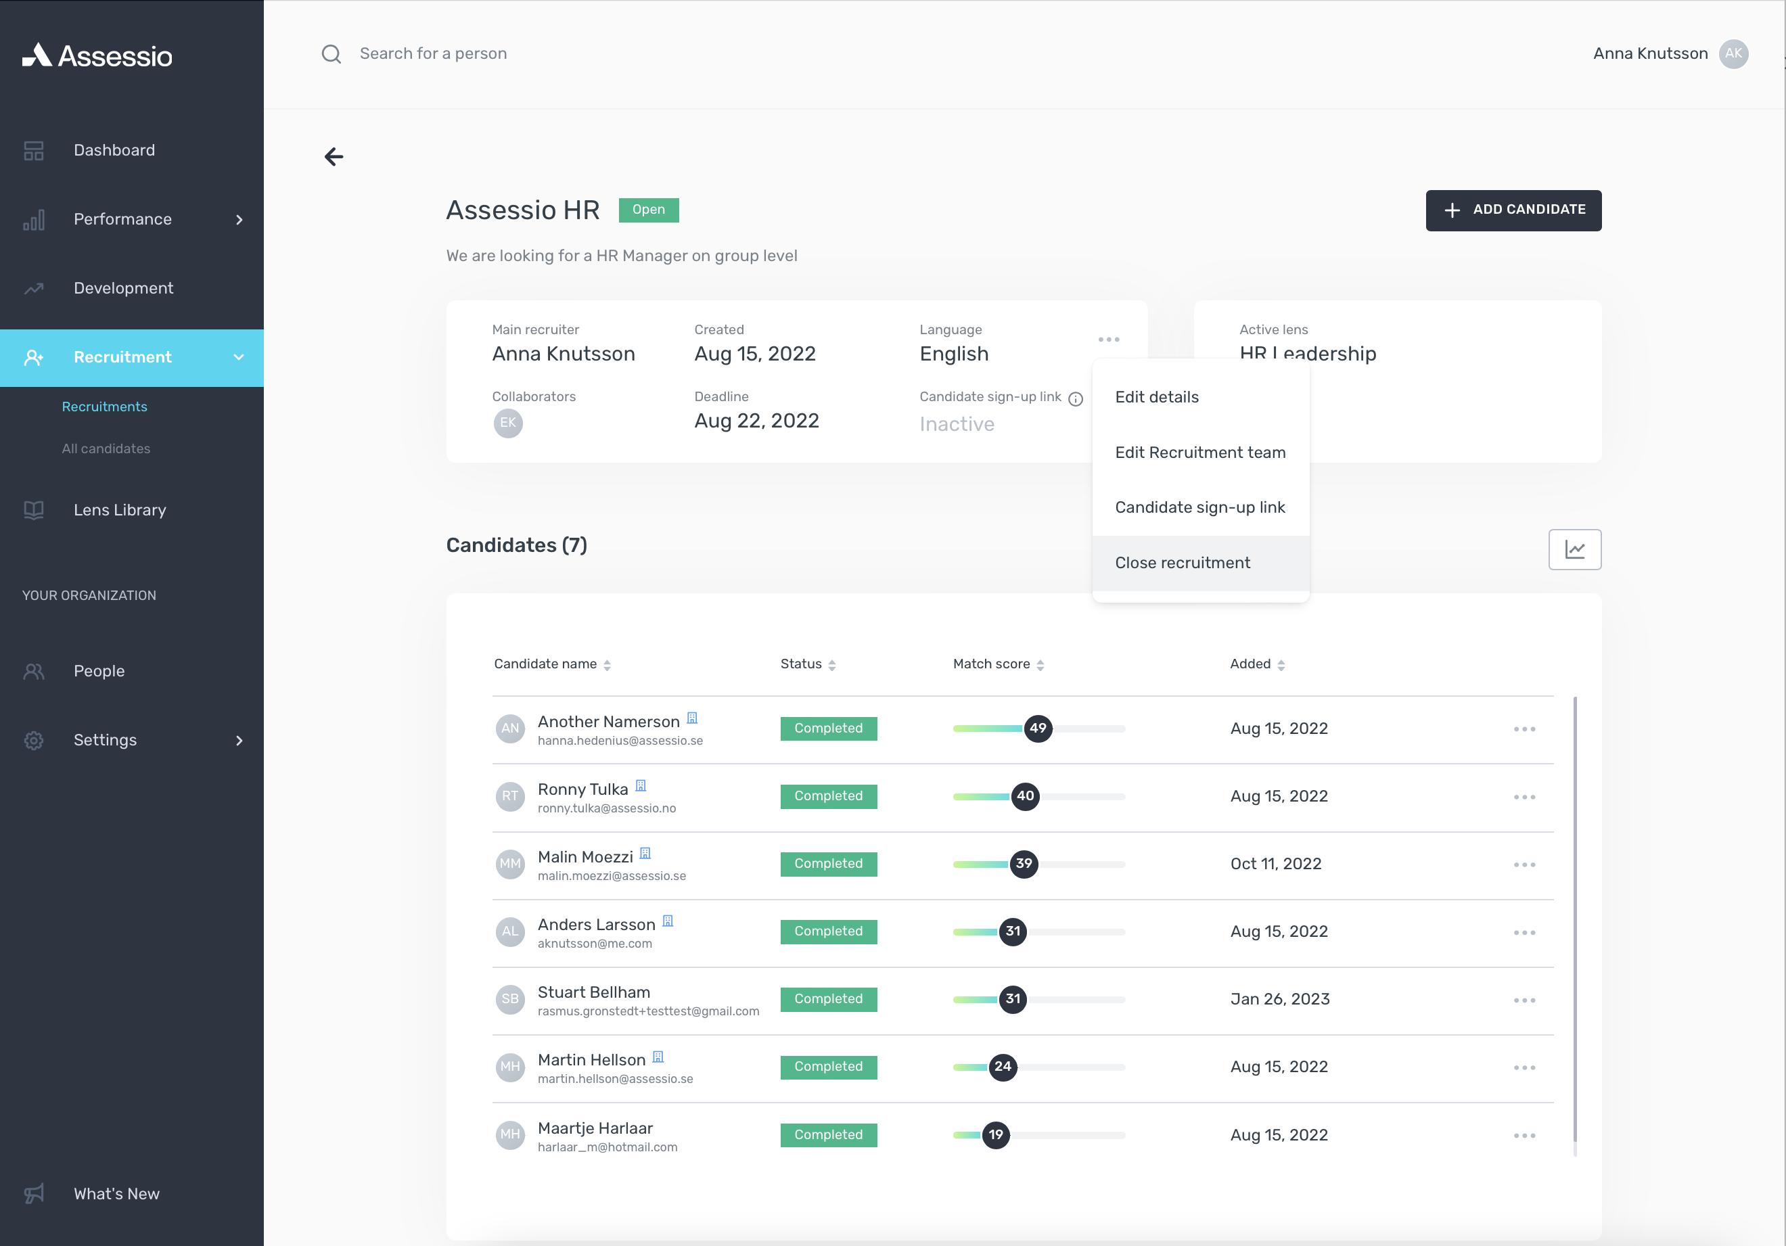Image resolution: width=1786 pixels, height=1246 pixels.
Task: Click building icon next to Ronny Tulka
Action: tap(640, 785)
